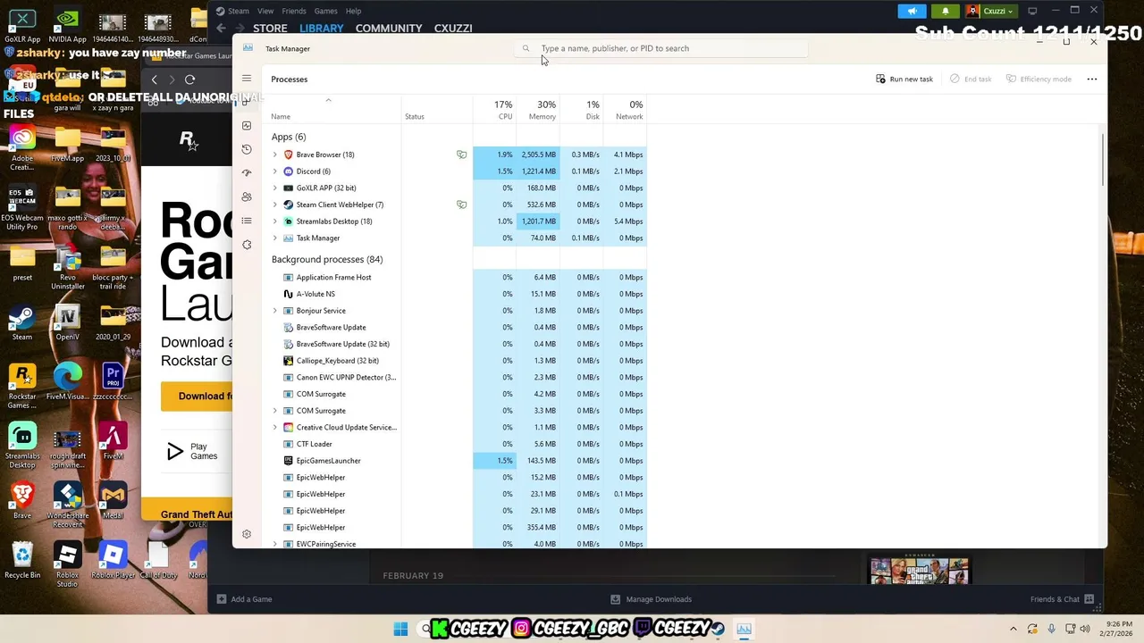Open Brave browser desktop shortcut
1144x643 pixels.
click(22, 500)
